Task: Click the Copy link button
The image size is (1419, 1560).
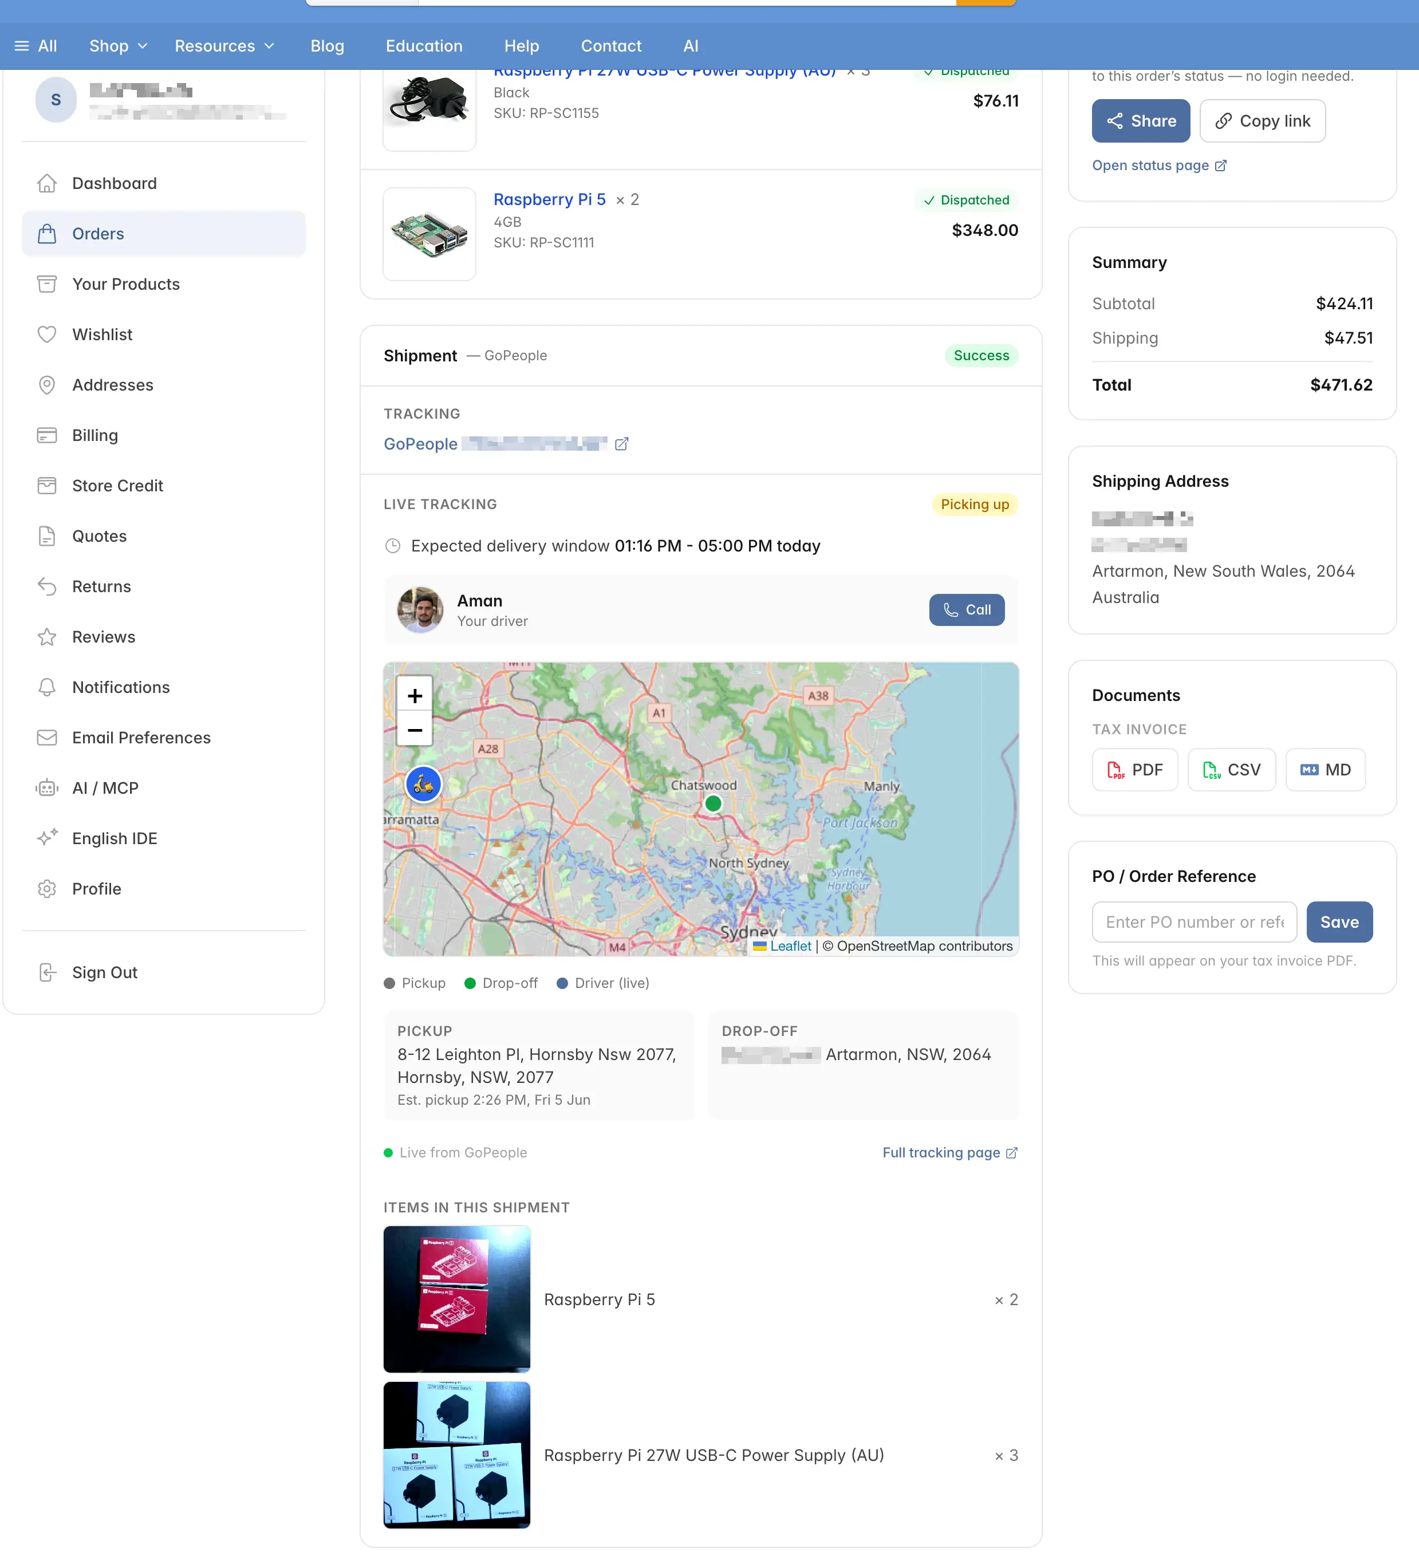Action: click(1262, 121)
